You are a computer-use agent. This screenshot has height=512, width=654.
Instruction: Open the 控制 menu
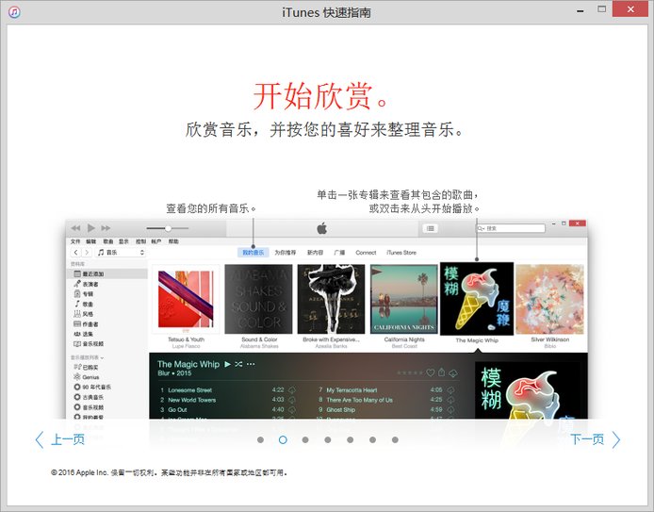(140, 241)
